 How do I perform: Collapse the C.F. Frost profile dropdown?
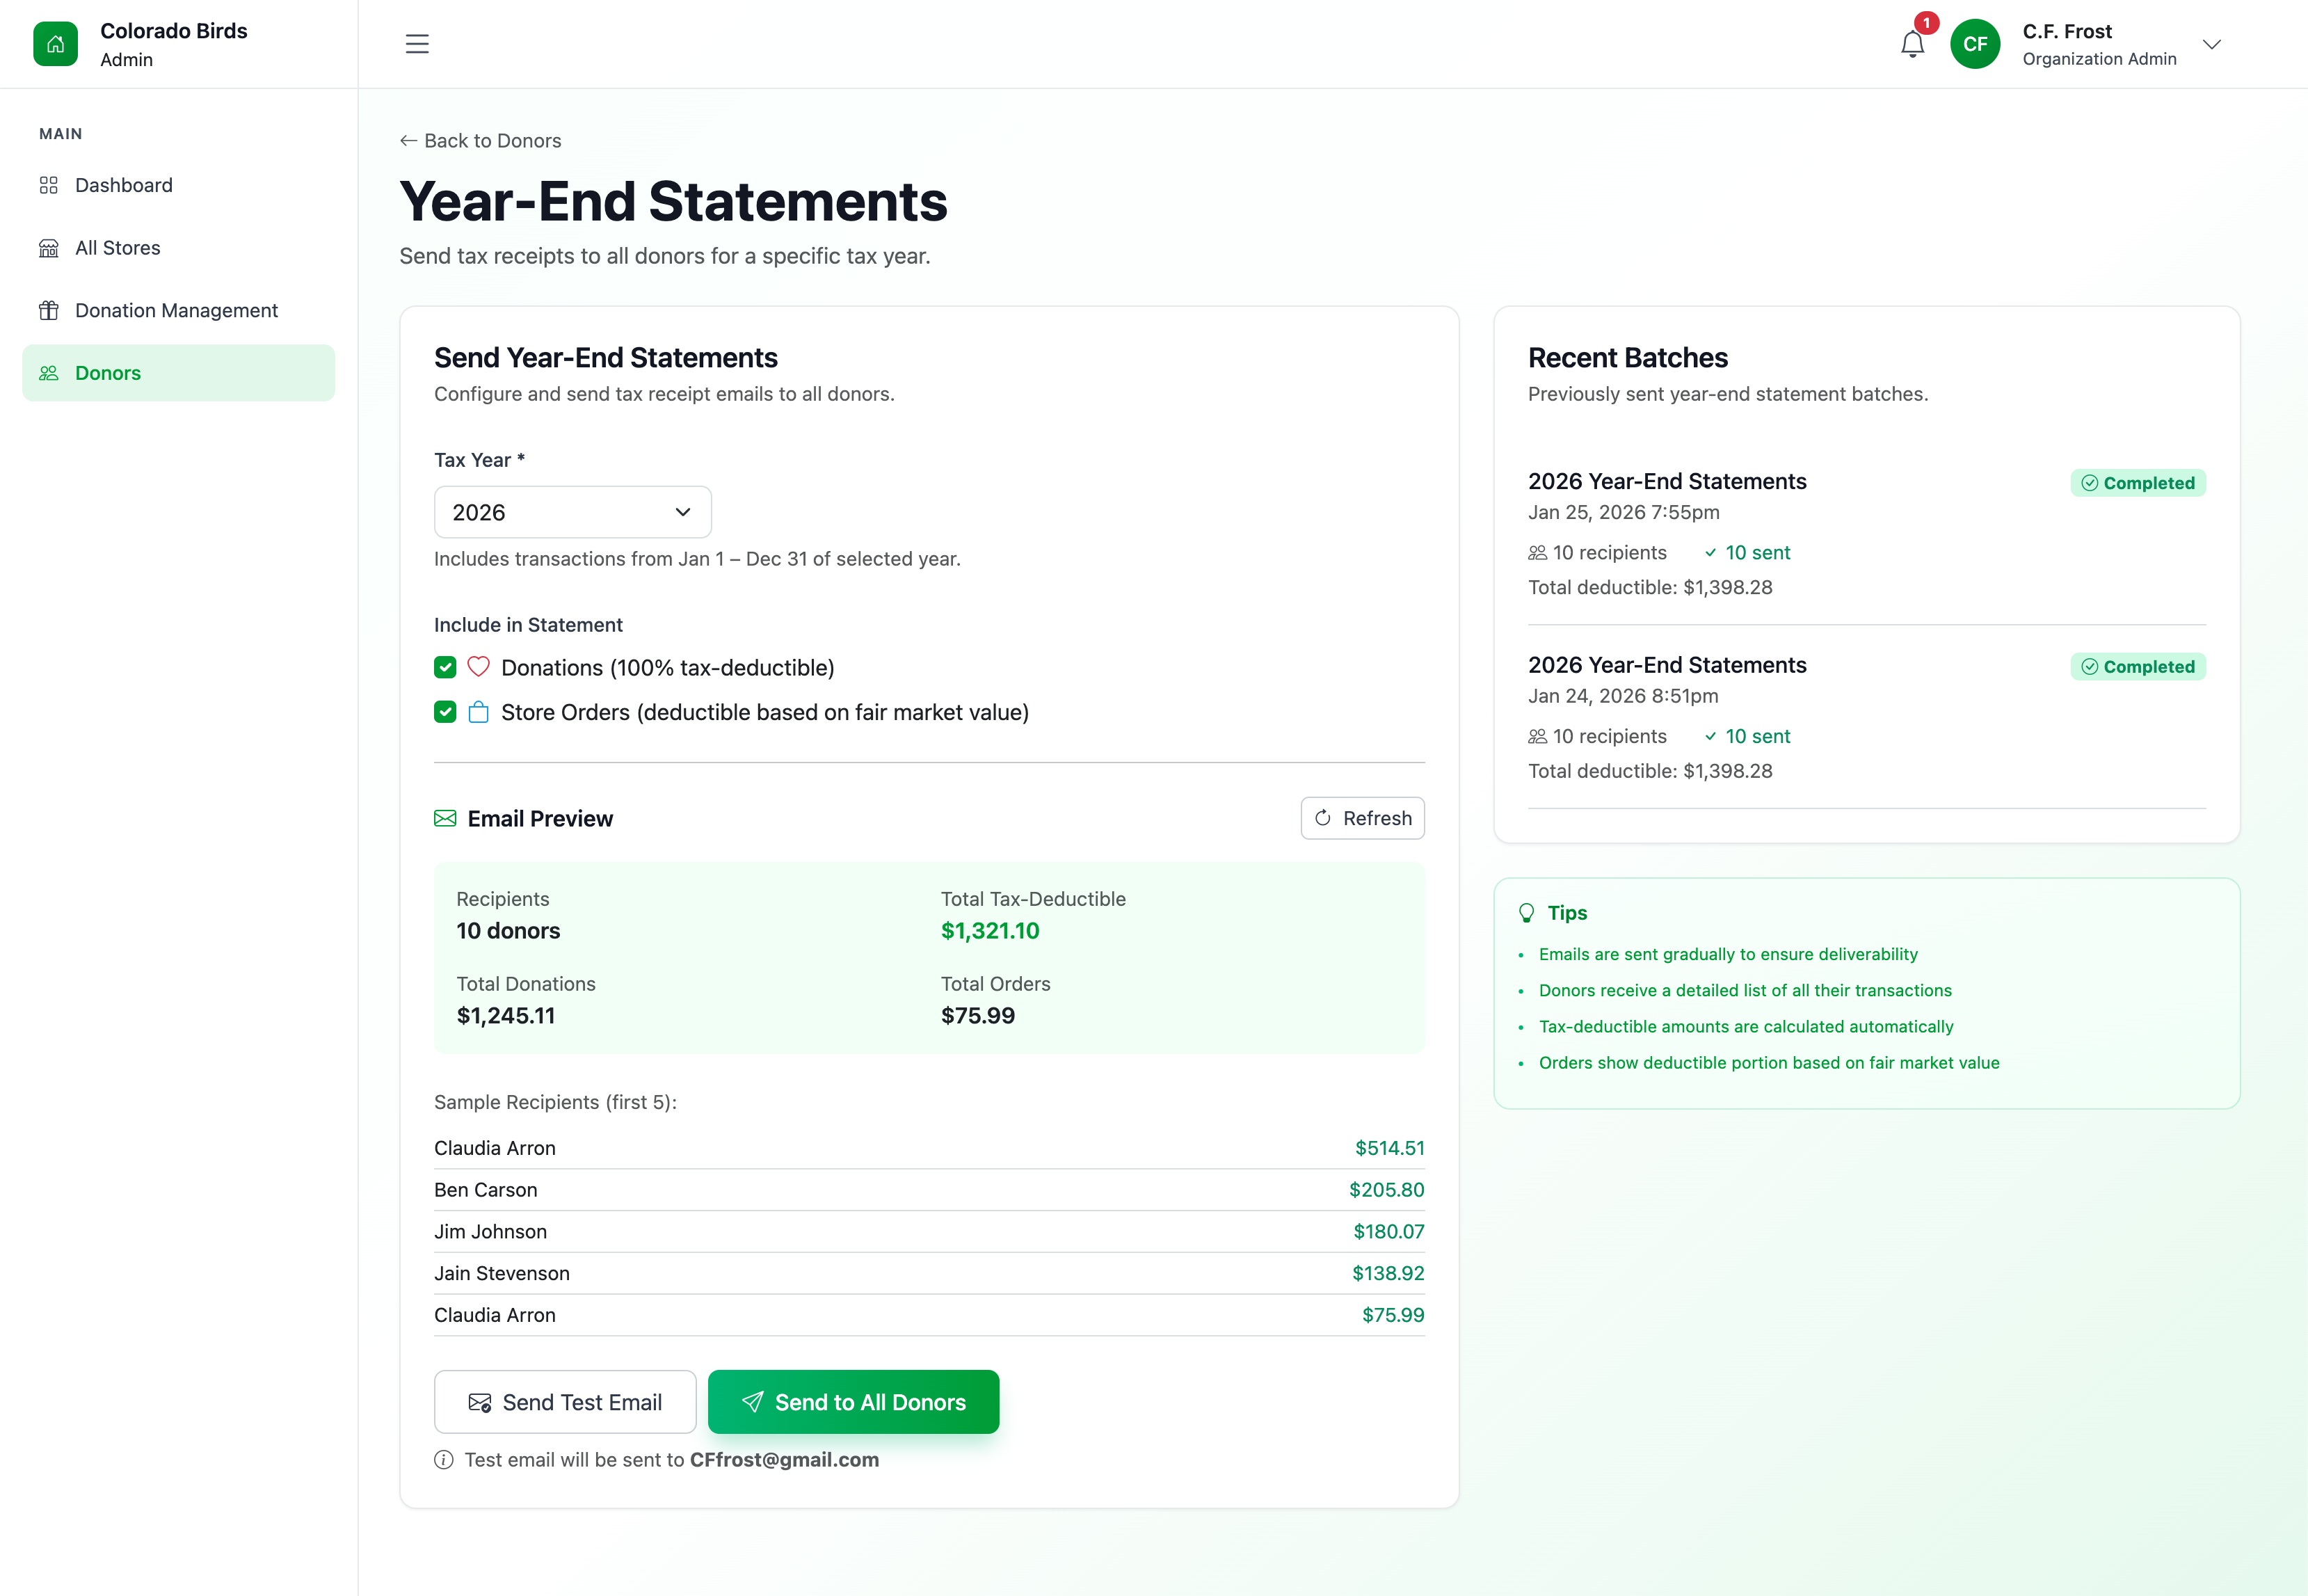pyautogui.click(x=2212, y=44)
